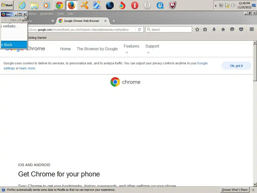Click the vertical scrollbar thumb
The height and width of the screenshot is (193, 257).
pyautogui.click(x=255, y=63)
